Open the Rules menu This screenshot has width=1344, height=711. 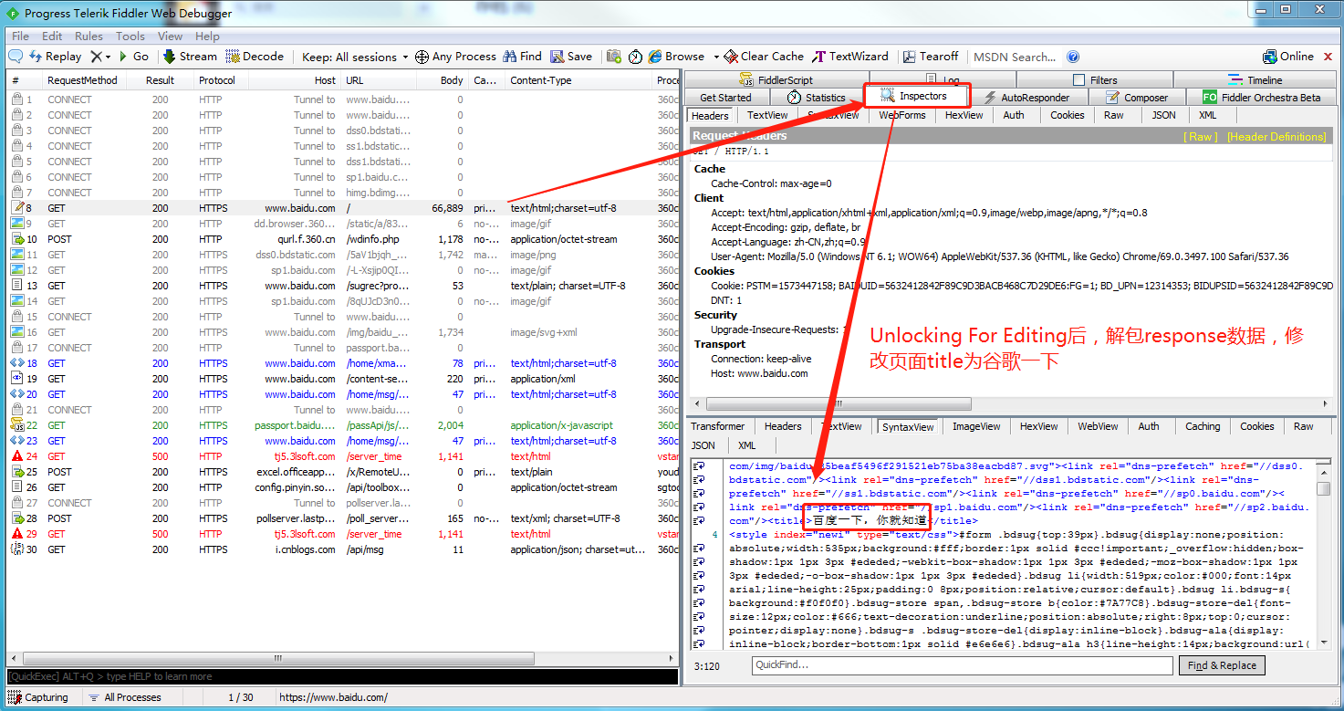point(89,37)
